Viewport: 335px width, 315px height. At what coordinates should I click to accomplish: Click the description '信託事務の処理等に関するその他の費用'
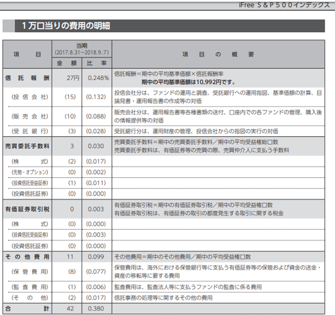(164, 297)
